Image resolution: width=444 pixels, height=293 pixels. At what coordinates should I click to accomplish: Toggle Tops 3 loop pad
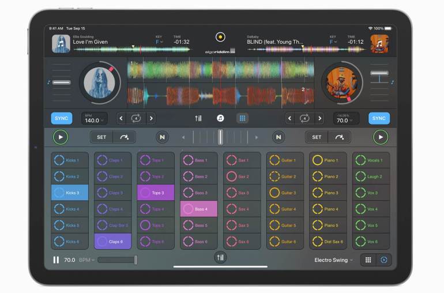pyautogui.click(x=156, y=193)
